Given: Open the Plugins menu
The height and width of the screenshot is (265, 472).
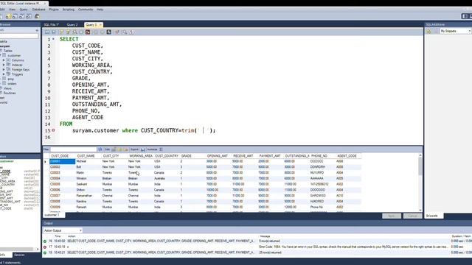Looking at the screenshot, I should (54, 10).
